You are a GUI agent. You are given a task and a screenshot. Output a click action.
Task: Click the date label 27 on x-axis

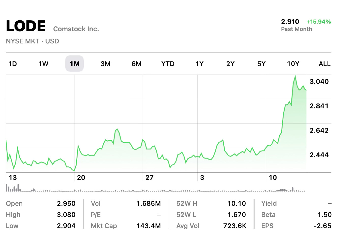[150, 178]
